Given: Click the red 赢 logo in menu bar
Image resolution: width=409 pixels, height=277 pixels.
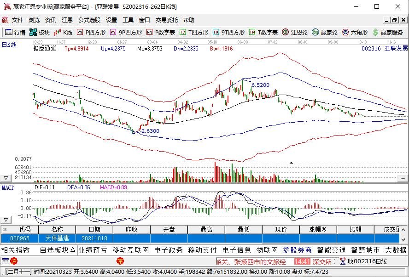Looking at the screenshot, I should click(x=5, y=20).
